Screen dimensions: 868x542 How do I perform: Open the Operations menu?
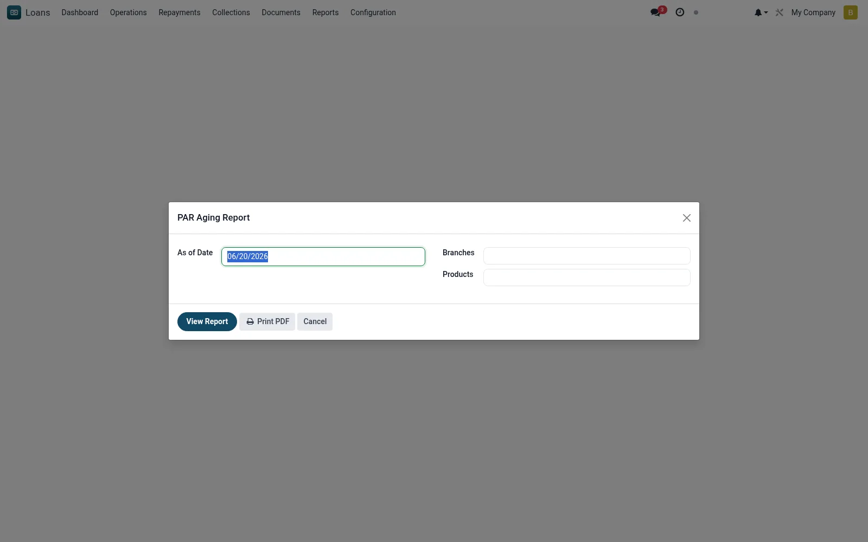129,12
